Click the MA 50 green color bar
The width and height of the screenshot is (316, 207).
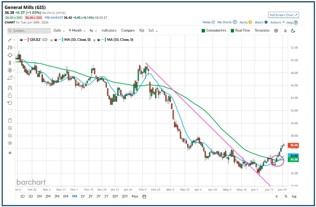tap(105, 40)
